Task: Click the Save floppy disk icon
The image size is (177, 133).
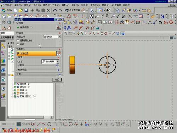Action: (x=26, y=10)
